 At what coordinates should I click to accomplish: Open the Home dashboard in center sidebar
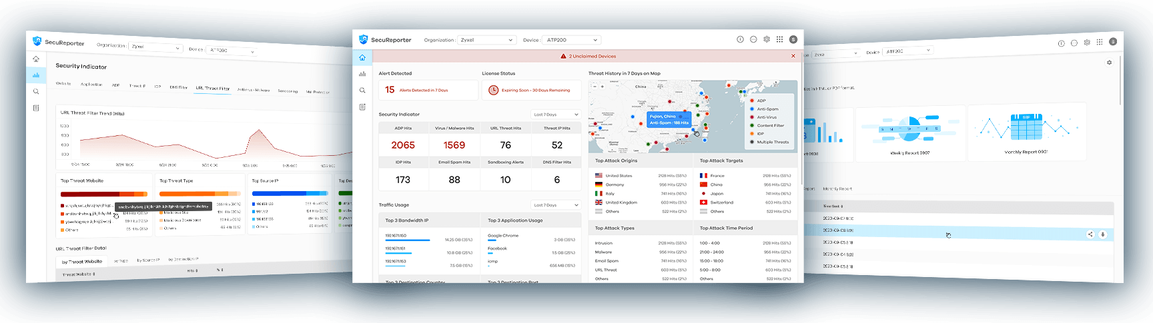(362, 58)
